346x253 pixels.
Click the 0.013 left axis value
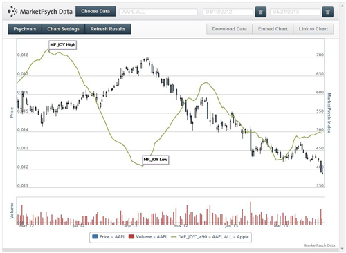point(23,148)
